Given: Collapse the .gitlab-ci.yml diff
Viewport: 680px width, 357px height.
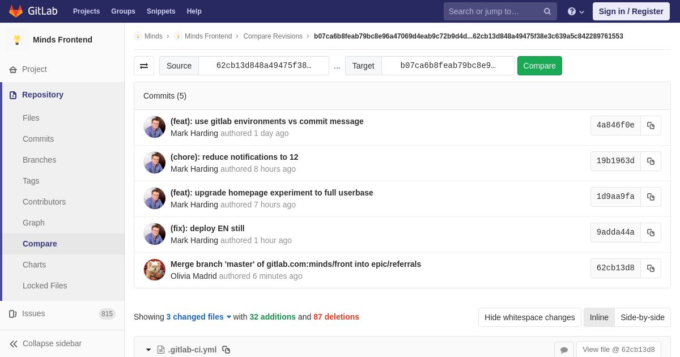Looking at the screenshot, I should pos(148,350).
